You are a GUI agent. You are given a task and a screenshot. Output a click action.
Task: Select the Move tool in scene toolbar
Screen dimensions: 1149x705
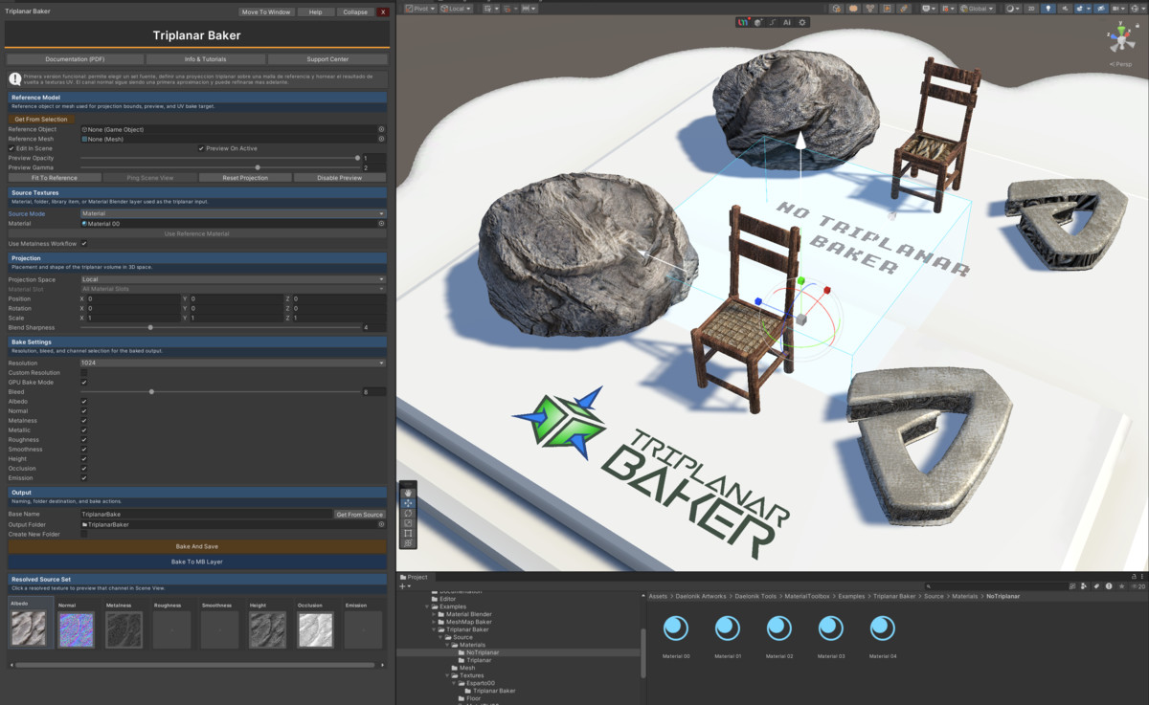coord(409,502)
